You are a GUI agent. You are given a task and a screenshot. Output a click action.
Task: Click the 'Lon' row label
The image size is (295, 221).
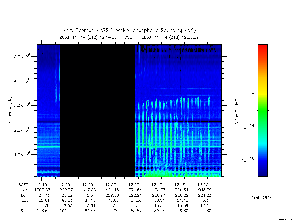(x=24, y=195)
